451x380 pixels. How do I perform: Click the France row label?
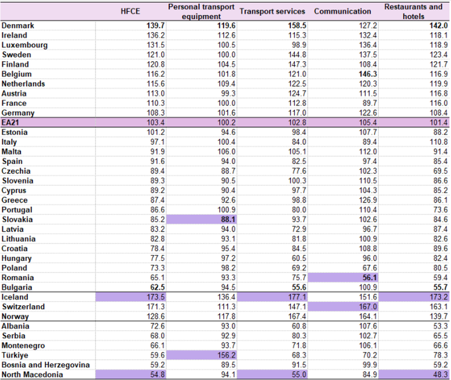(x=14, y=103)
